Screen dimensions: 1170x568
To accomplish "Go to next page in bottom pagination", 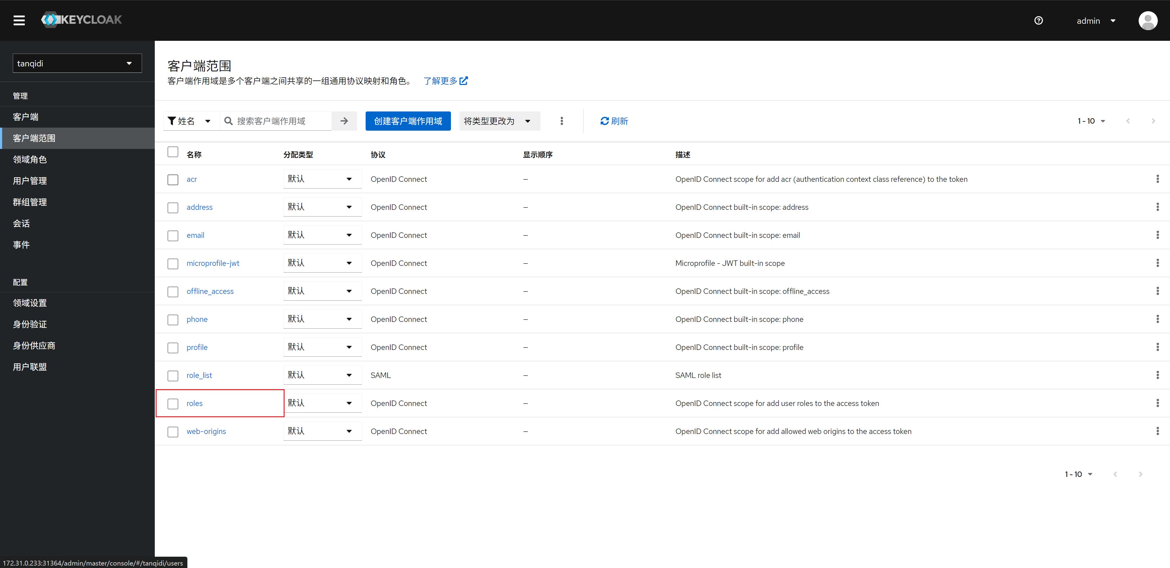I will (1140, 474).
